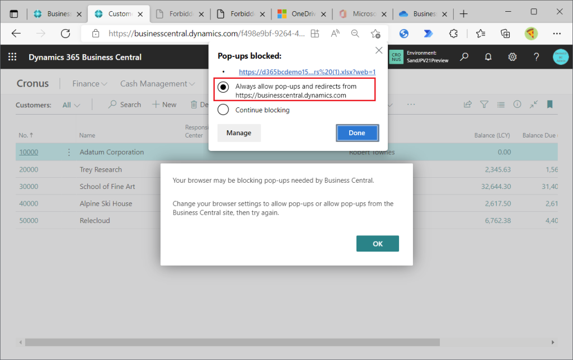
Task: Show more actions ellipsis in Customers toolbar
Action: [x=411, y=105]
